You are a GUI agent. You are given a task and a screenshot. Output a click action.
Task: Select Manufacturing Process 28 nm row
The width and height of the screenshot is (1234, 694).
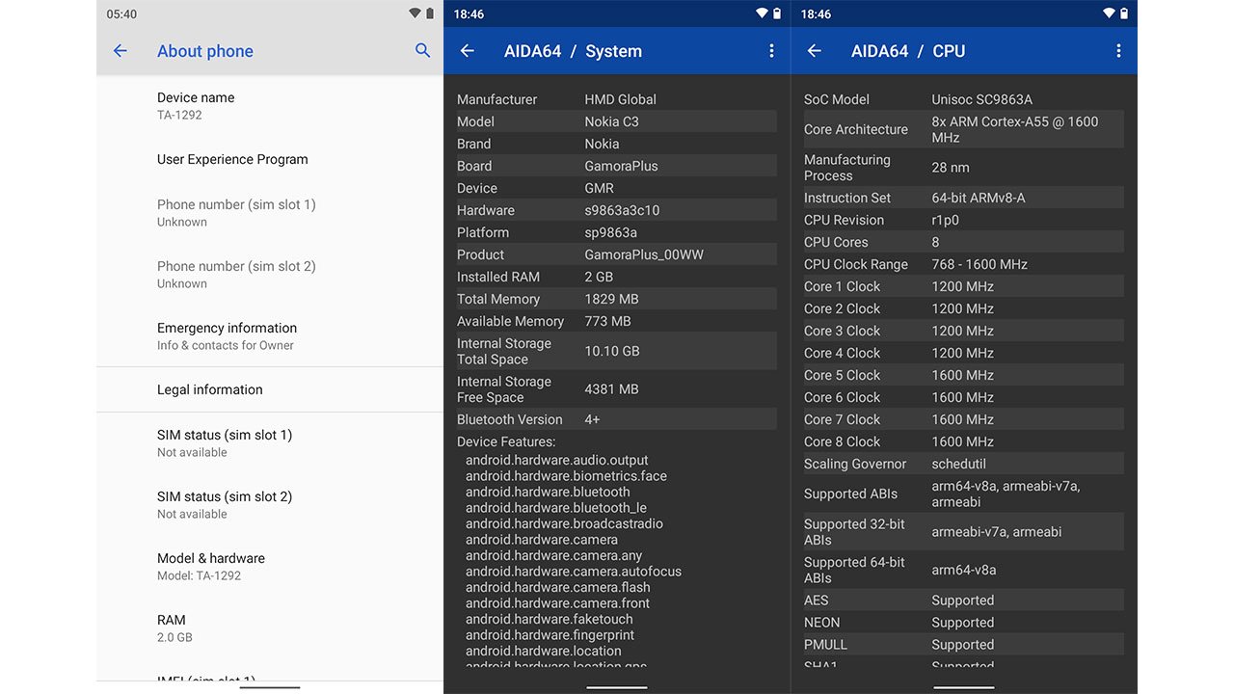(x=964, y=168)
